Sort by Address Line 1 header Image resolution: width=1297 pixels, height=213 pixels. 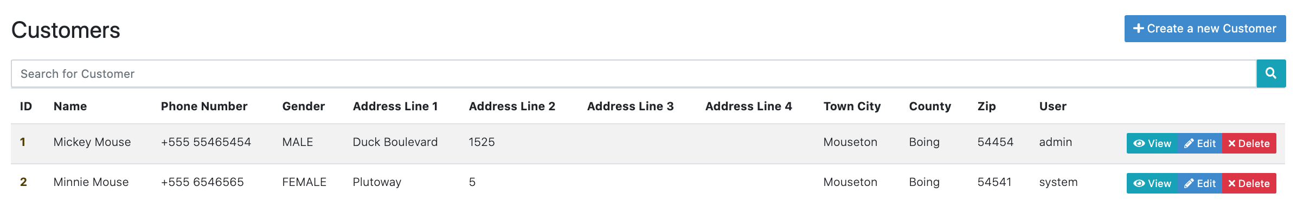pyautogui.click(x=395, y=106)
